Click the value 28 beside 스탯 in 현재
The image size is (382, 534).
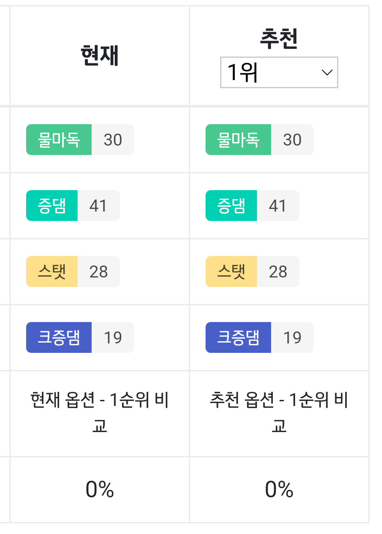[98, 271]
